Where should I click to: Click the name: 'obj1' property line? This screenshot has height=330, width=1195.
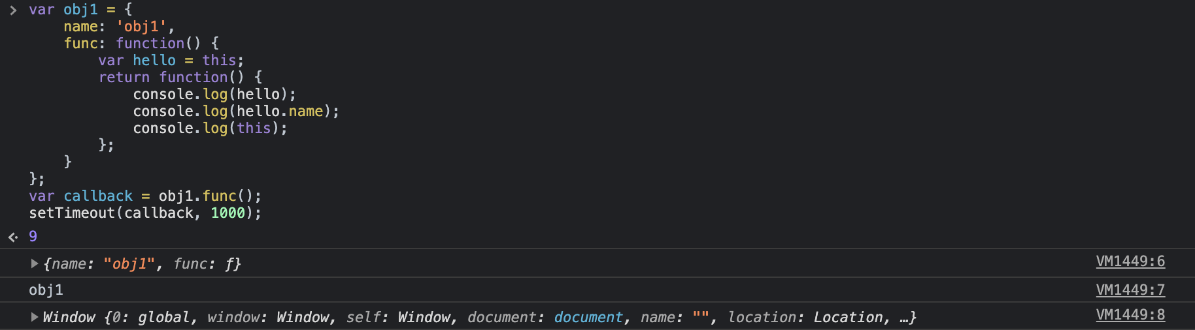point(119,26)
